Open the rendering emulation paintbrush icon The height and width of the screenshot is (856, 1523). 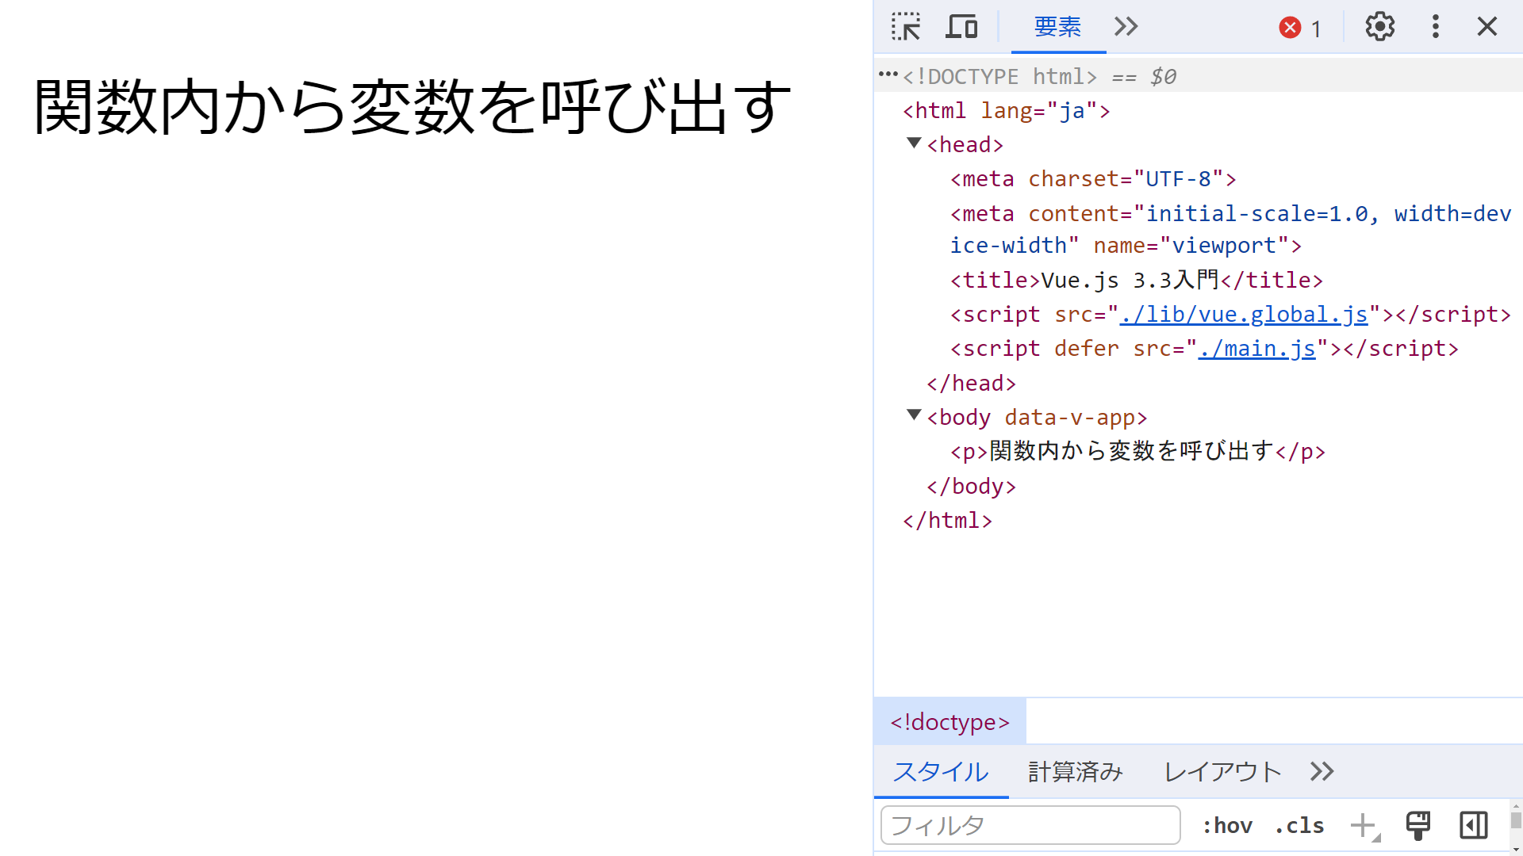(1418, 825)
